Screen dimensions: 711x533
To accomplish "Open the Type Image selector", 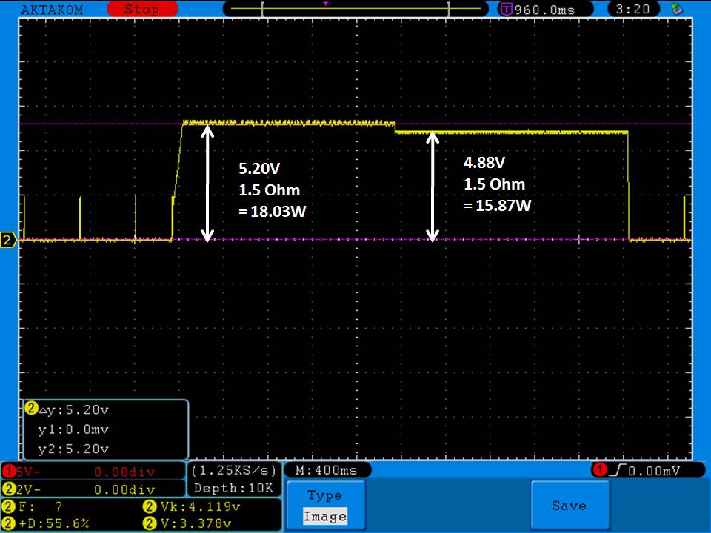I will [325, 506].
